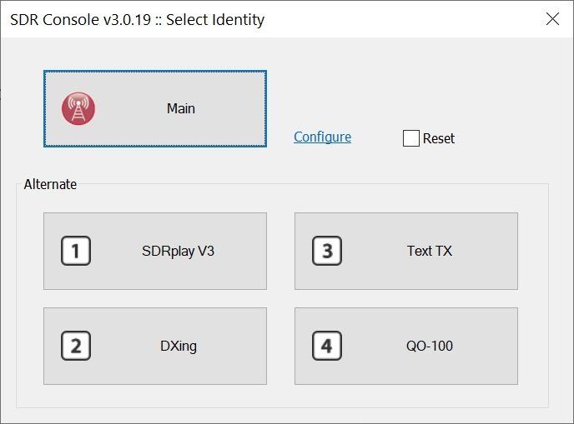Click the number 4 icon badge
The image size is (574, 424).
click(327, 346)
